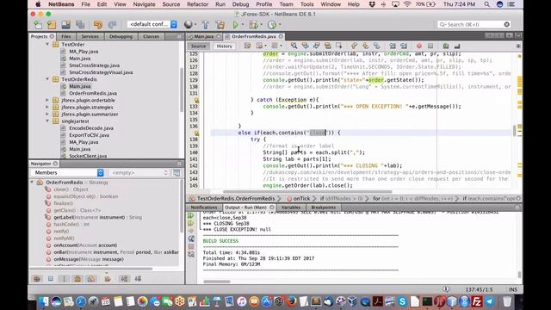Viewport: 551px width, 310px height.
Task: Collapse the TestOrder project node
Action: click(x=47, y=44)
